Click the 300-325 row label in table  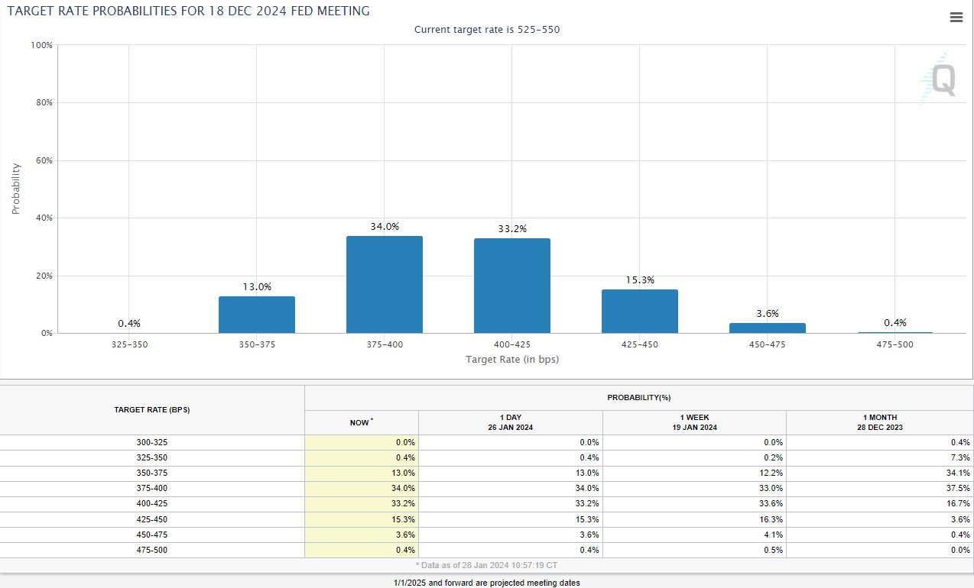(151, 443)
